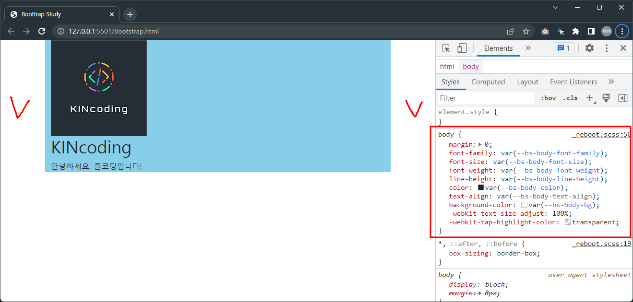Switch to the Computed tab
This screenshot has width=633, height=302.
point(488,81)
